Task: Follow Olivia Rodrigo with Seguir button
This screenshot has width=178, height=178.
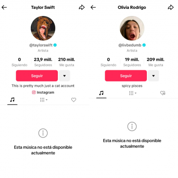Action: point(126,76)
